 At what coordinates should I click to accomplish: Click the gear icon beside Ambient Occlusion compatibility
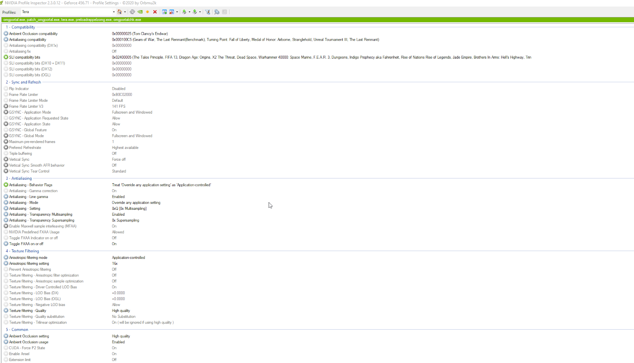[6, 34]
